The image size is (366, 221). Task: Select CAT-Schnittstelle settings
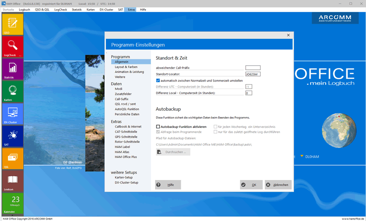126,132
